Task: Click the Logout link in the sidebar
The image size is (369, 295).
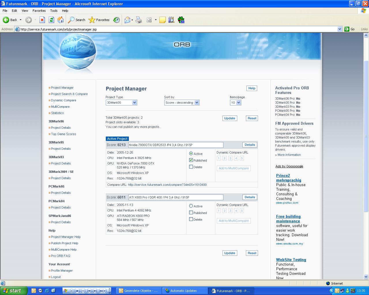Action: (x=56, y=277)
